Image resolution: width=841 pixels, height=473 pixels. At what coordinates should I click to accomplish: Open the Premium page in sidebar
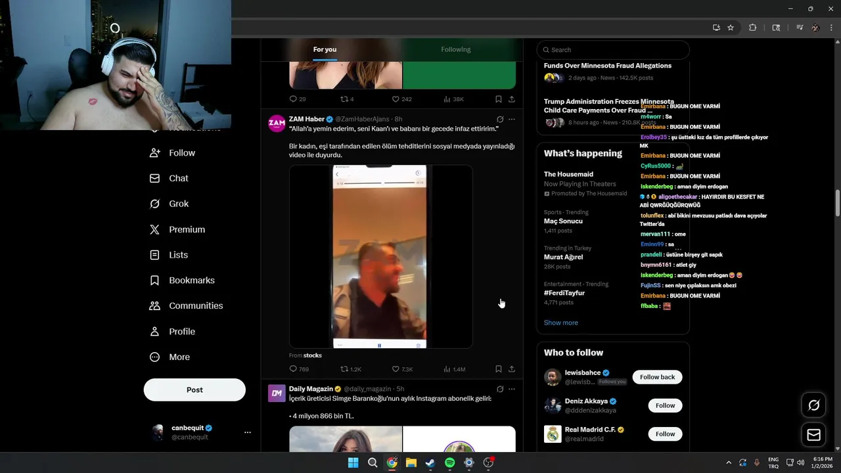point(177,229)
